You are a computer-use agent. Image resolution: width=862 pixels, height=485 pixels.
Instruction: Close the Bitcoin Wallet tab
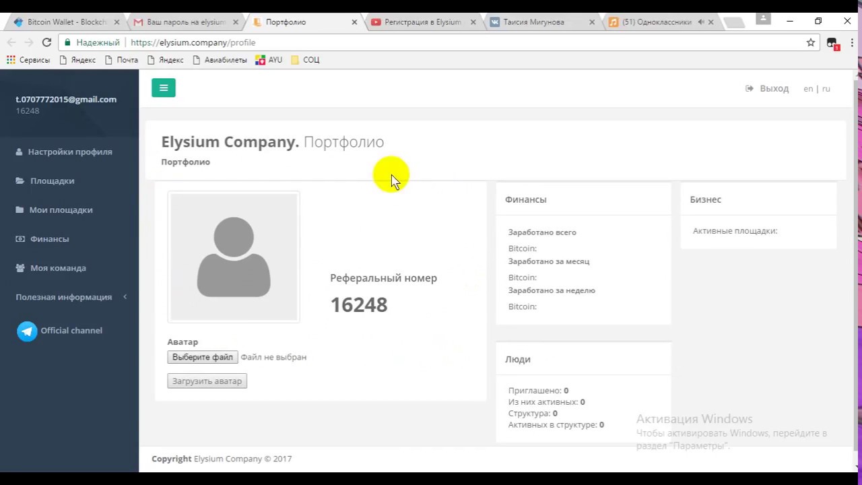coord(117,22)
